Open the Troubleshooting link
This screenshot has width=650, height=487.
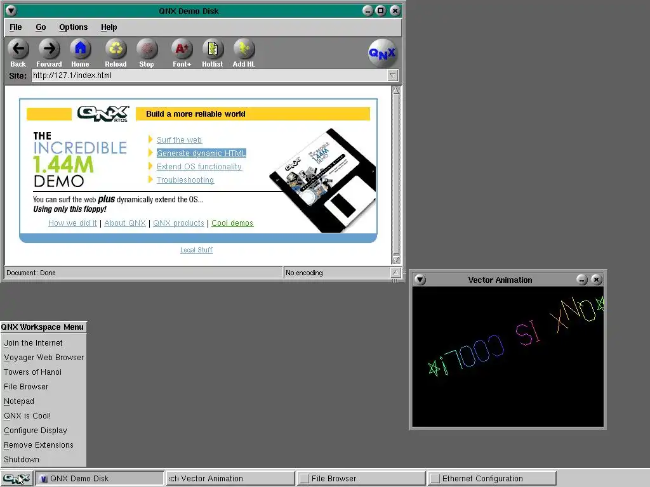pos(185,179)
